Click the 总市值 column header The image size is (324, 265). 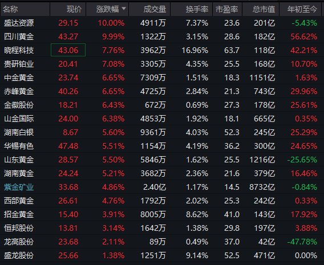[261, 9]
